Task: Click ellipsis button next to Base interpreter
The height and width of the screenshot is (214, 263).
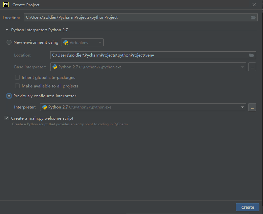Action: tap(252, 67)
